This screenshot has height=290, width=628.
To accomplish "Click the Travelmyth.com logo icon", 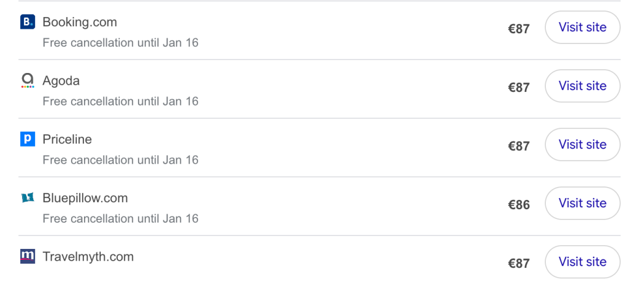I will tap(28, 256).
